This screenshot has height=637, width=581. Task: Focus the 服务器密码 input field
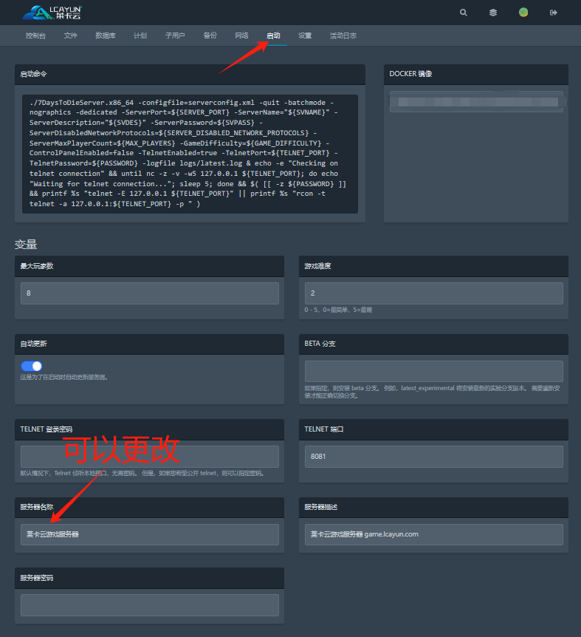[x=150, y=605]
